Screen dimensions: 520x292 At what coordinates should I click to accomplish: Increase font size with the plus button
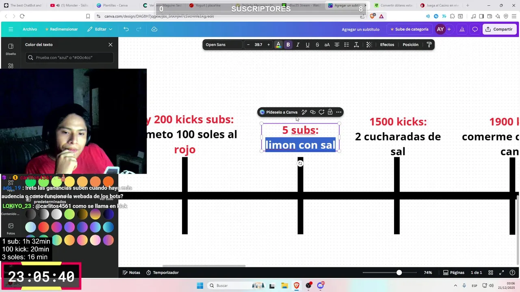(x=269, y=45)
